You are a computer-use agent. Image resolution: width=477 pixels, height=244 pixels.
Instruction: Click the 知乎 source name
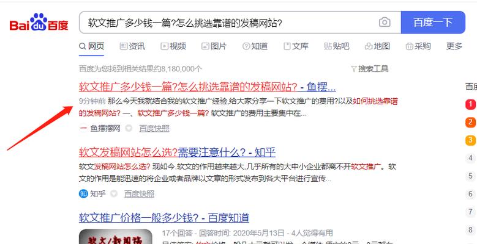tap(98, 194)
